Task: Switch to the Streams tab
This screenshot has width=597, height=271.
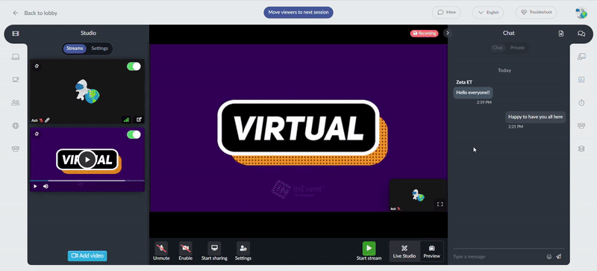Action: coord(75,49)
